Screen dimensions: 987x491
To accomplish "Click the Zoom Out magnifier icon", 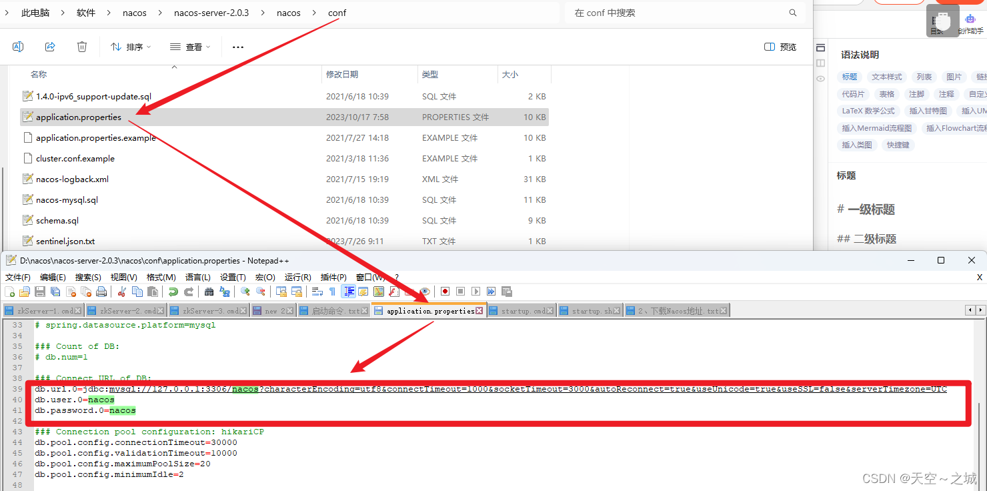I will coord(261,292).
